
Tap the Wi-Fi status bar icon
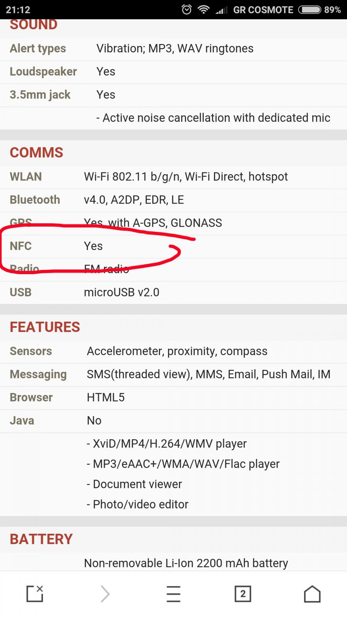tap(204, 10)
